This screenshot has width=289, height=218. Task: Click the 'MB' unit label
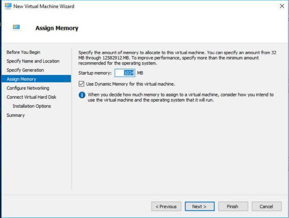coord(140,73)
